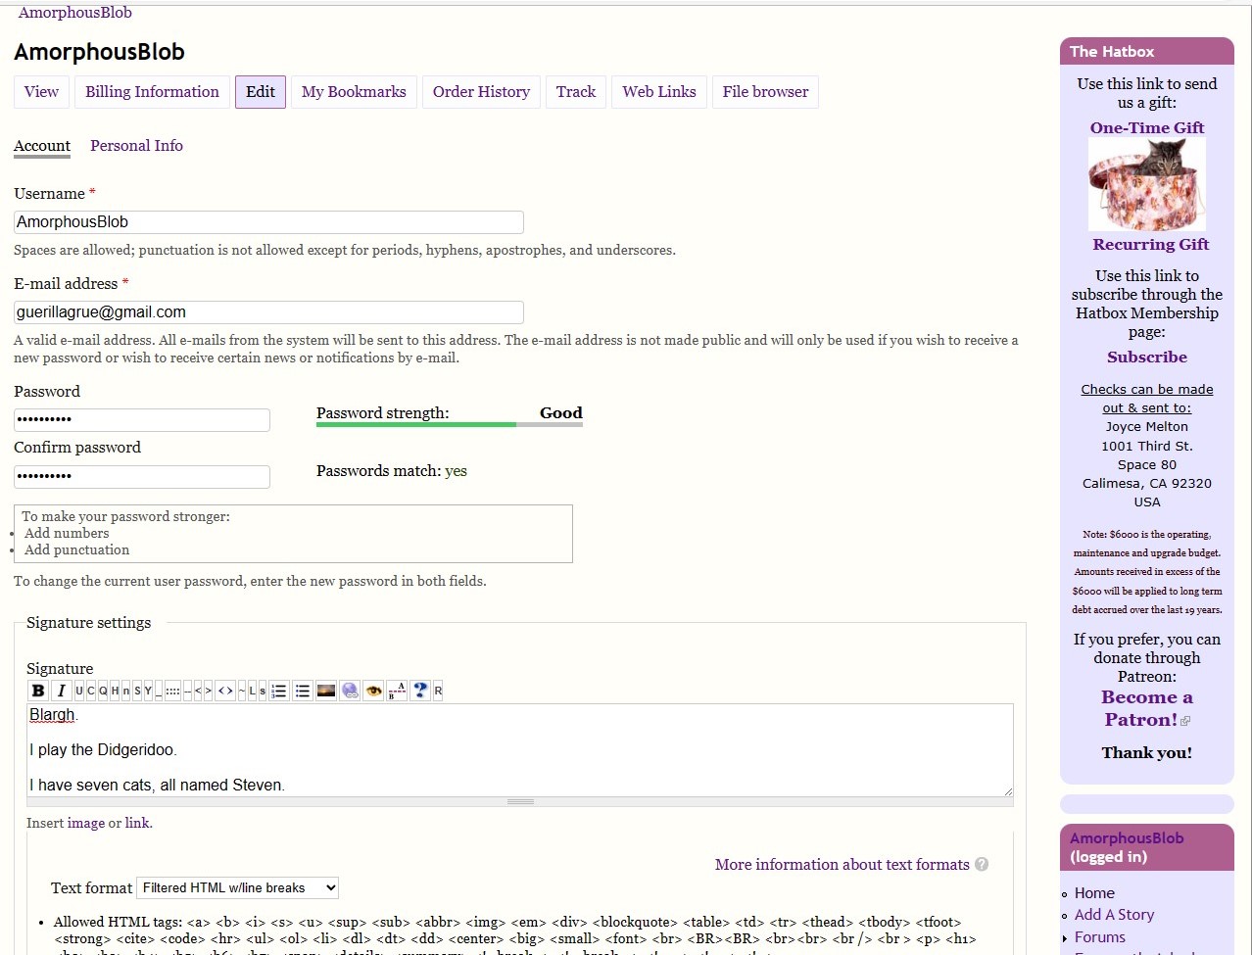Click the E-mail address input field
The height and width of the screenshot is (955, 1252).
[268, 312]
